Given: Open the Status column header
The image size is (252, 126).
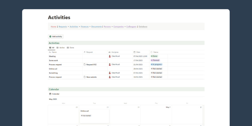Looking at the screenshot, I should click(158, 52).
